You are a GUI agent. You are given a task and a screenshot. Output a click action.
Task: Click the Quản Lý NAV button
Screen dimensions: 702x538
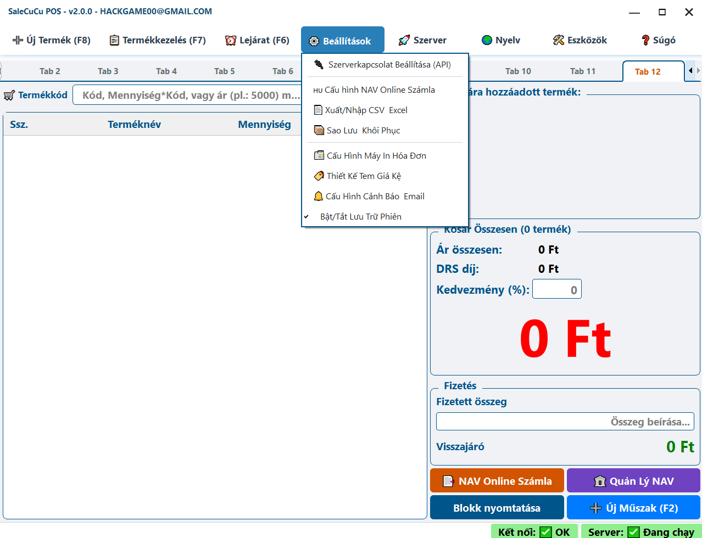point(633,481)
